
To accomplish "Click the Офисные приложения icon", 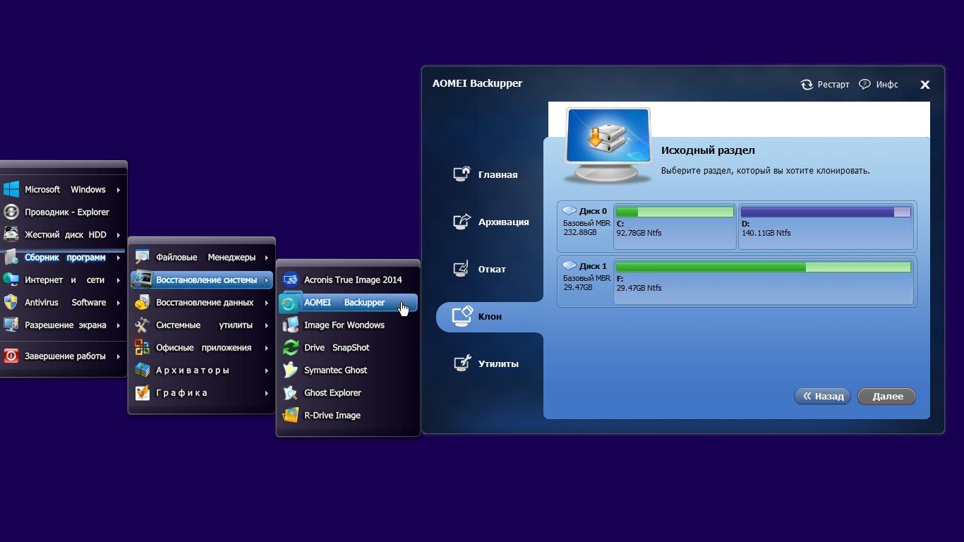I will [143, 347].
